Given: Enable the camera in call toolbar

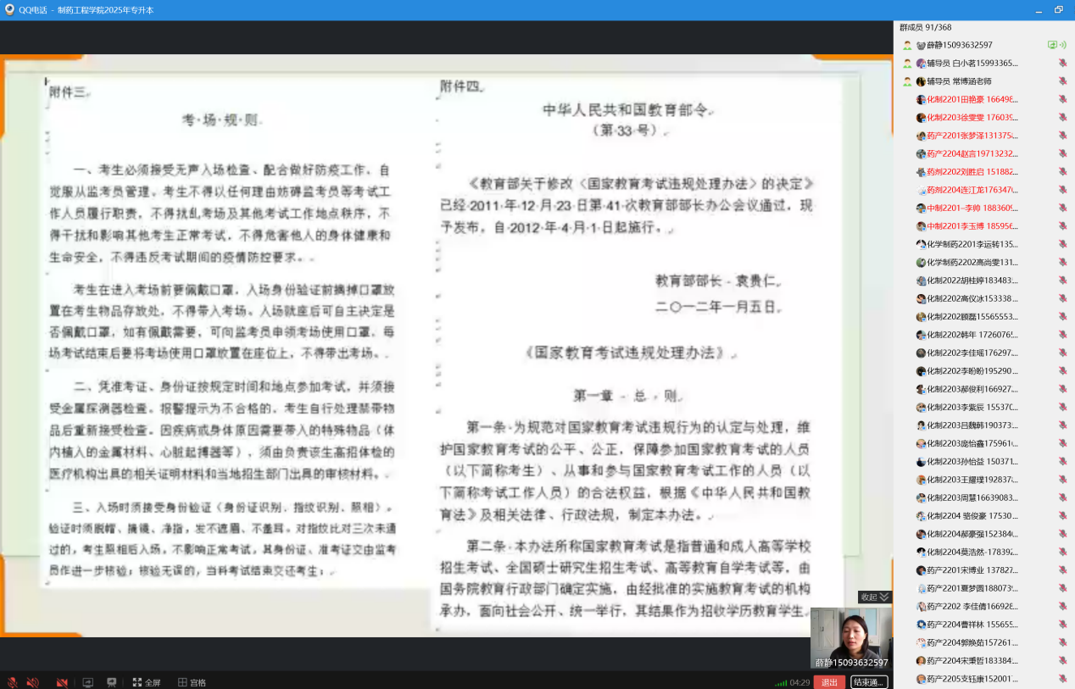Looking at the screenshot, I should [x=61, y=682].
